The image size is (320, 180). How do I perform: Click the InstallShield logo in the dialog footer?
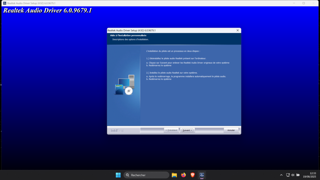pos(117,130)
